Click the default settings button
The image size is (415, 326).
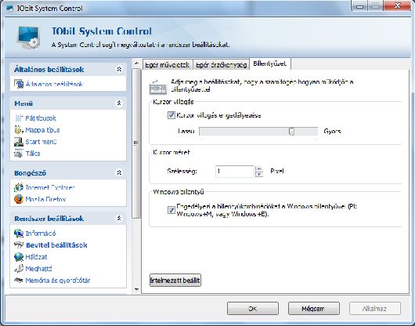pyautogui.click(x=175, y=281)
